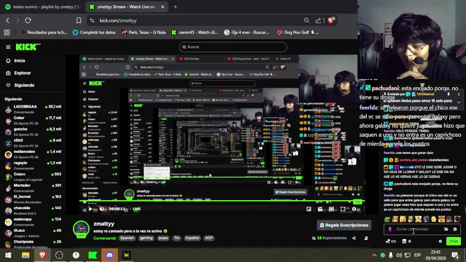Open Explorar in the sidebar

pos(23,73)
